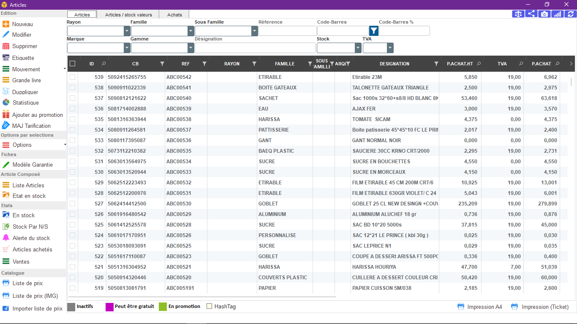
Task: Click Importer liste de prix
Action: pyautogui.click(x=33, y=308)
